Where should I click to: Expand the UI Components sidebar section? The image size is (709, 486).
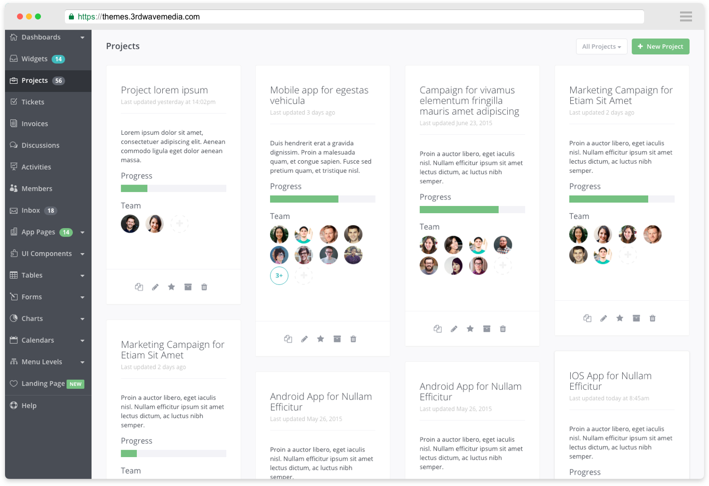pyautogui.click(x=47, y=253)
